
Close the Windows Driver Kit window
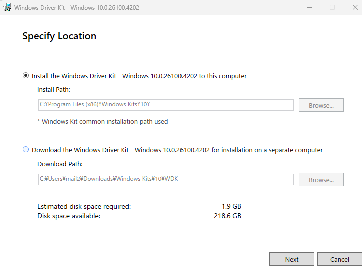355,7
